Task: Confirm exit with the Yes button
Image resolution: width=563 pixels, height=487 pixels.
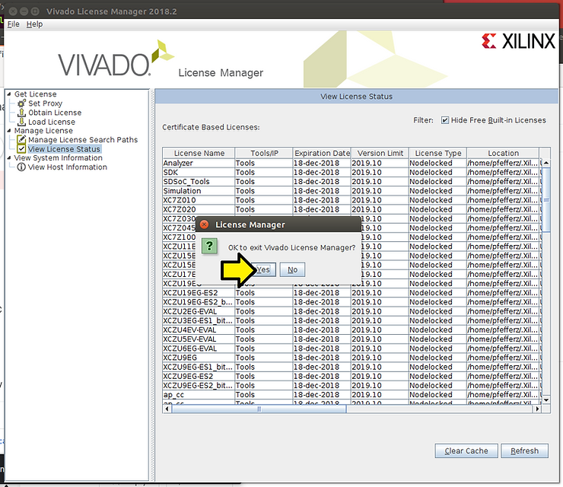Action: [263, 269]
